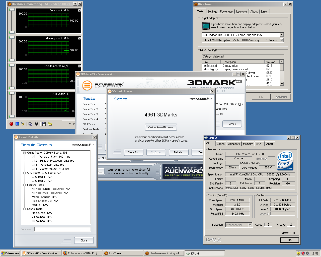Pause hardware monitoring with the blue pause icon

click(17, 124)
